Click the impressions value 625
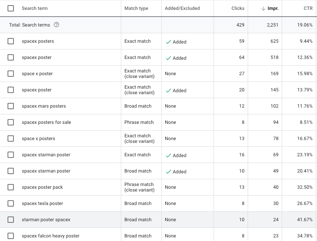Image resolution: width=317 pixels, height=241 pixels. click(274, 41)
